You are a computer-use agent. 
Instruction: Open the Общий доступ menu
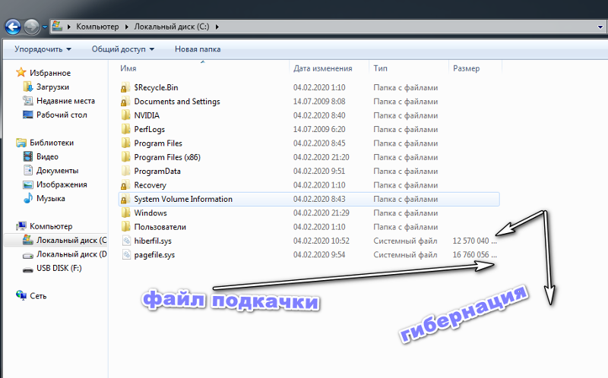122,49
